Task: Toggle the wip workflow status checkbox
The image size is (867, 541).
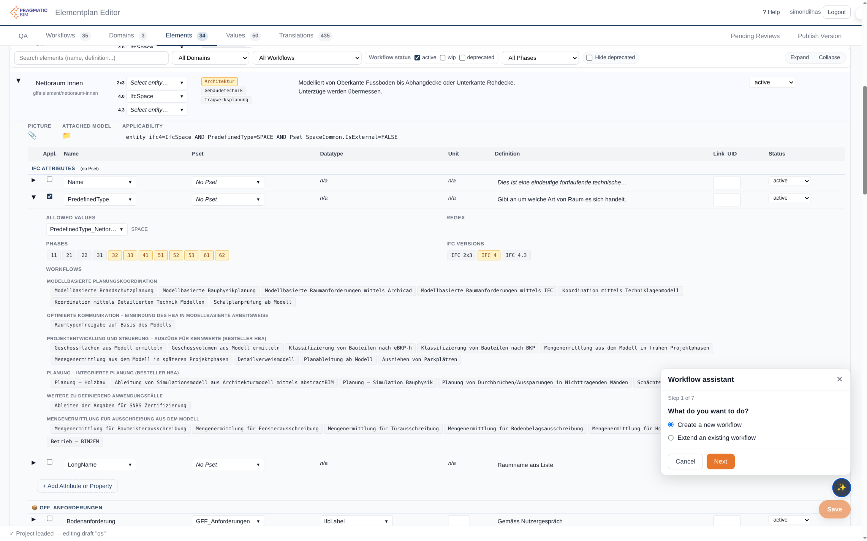Action: click(442, 58)
